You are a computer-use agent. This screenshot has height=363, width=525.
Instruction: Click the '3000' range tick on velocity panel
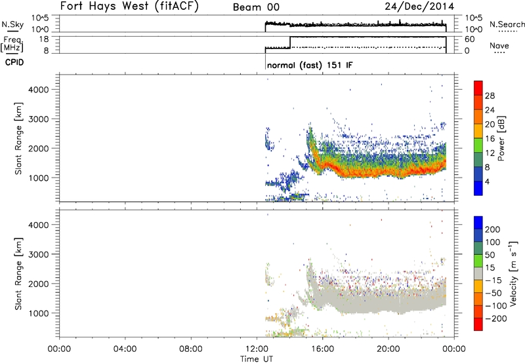tap(38, 254)
